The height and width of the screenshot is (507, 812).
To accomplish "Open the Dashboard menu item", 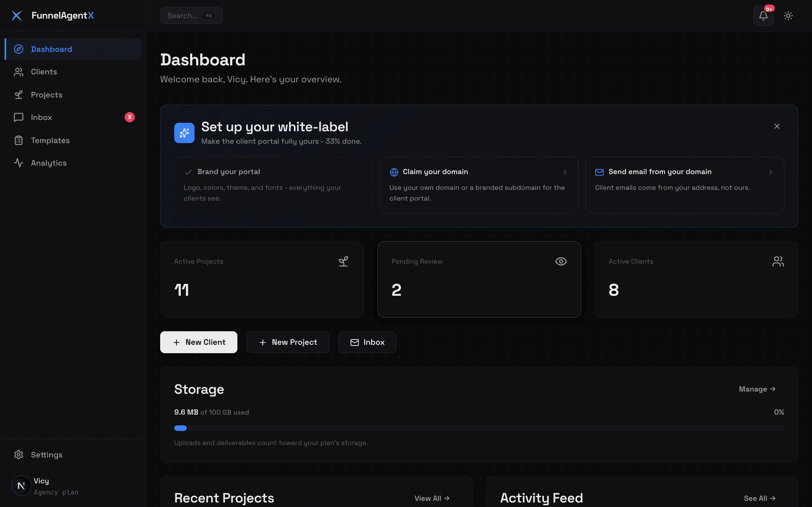I will [73, 49].
